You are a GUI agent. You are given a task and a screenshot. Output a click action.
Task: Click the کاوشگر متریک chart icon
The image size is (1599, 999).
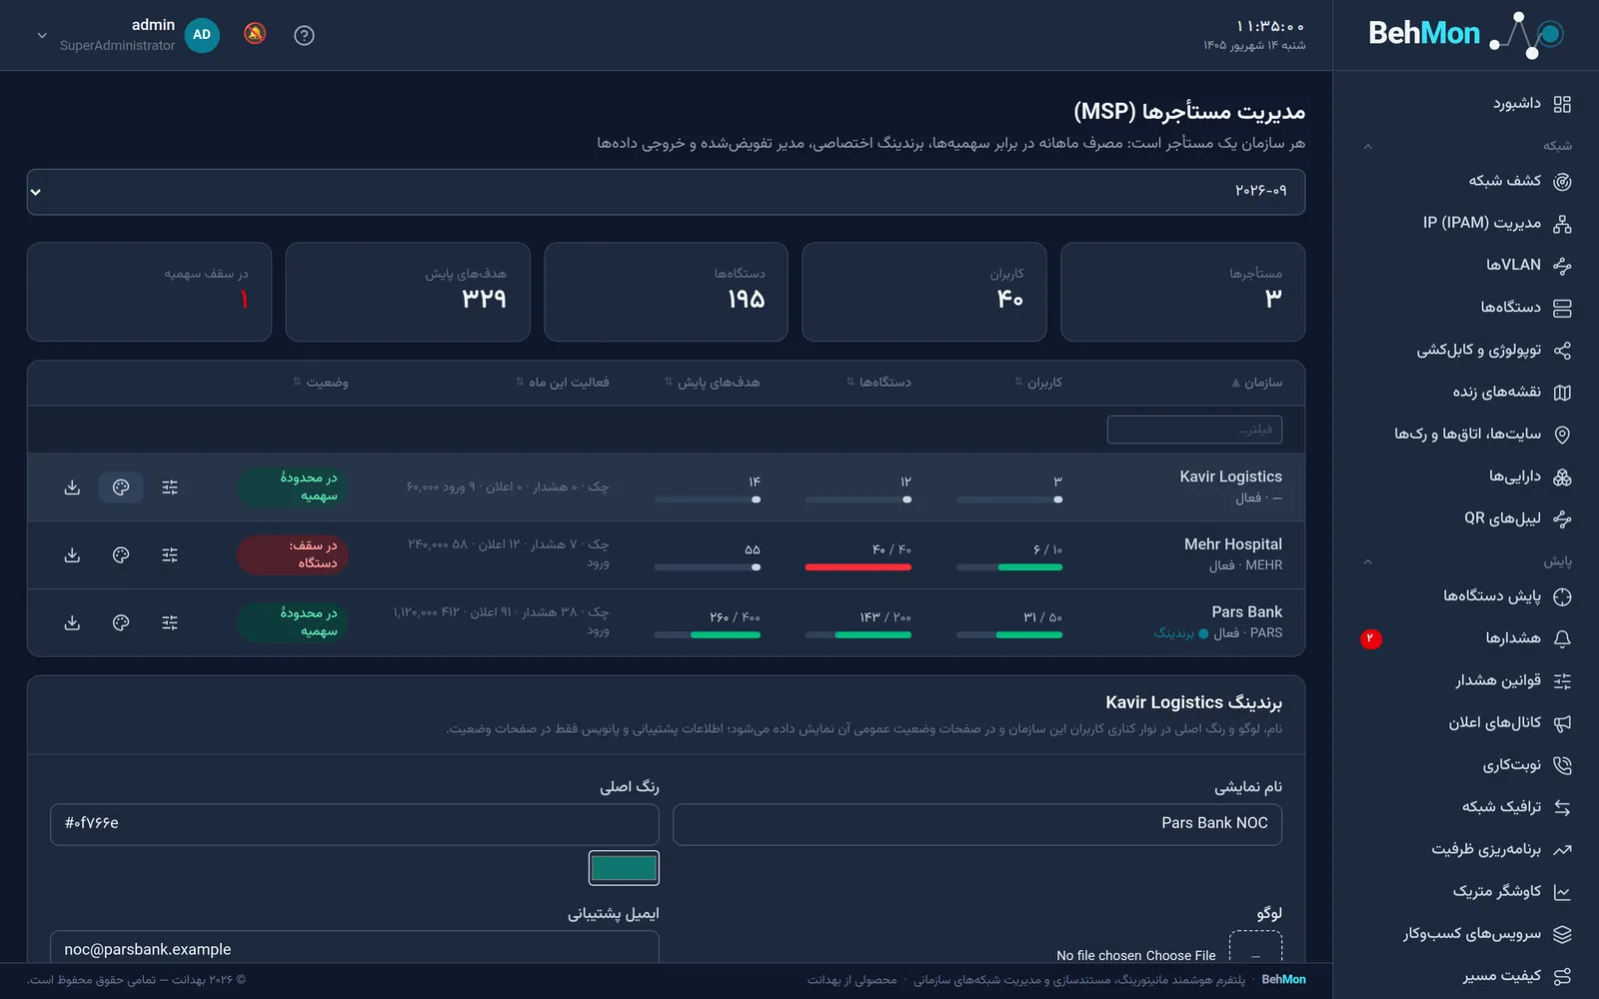pos(1563,892)
